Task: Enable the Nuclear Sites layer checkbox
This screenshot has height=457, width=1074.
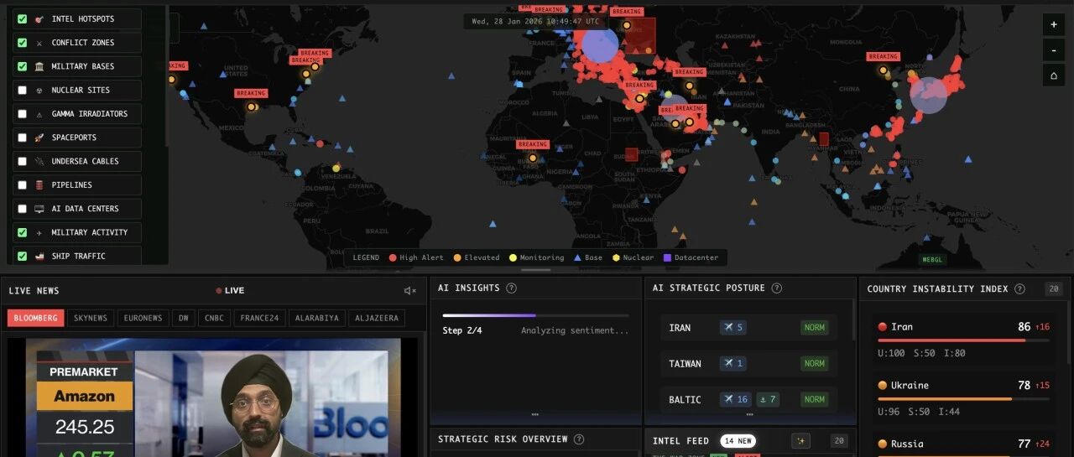Action: tap(23, 91)
